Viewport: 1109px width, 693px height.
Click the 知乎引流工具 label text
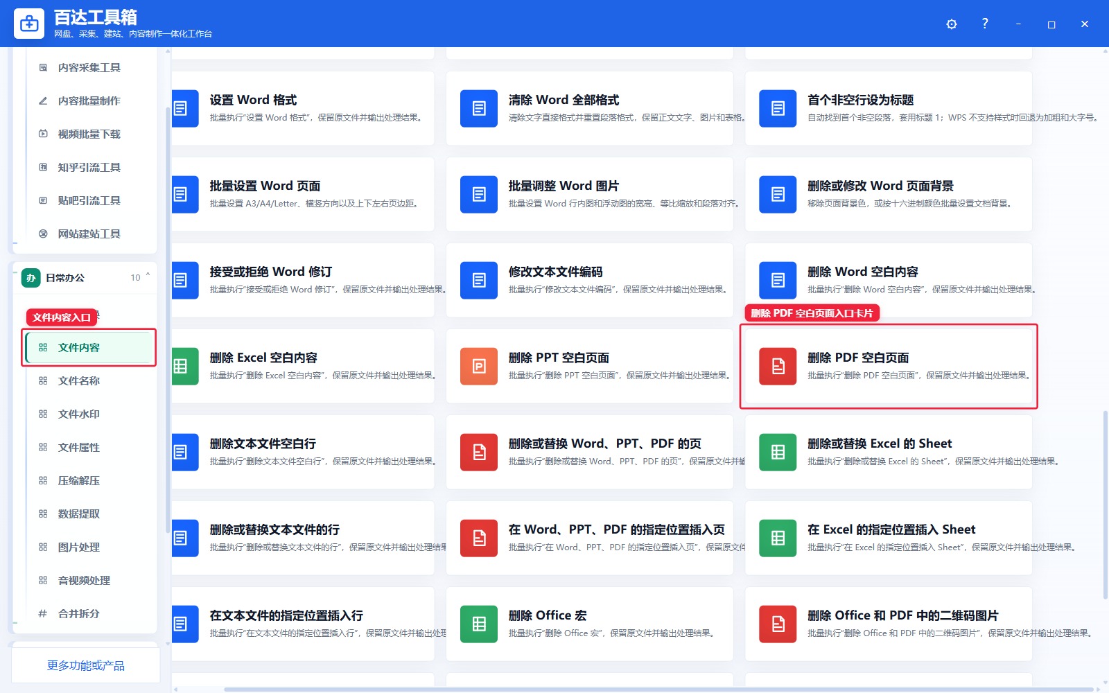click(89, 167)
